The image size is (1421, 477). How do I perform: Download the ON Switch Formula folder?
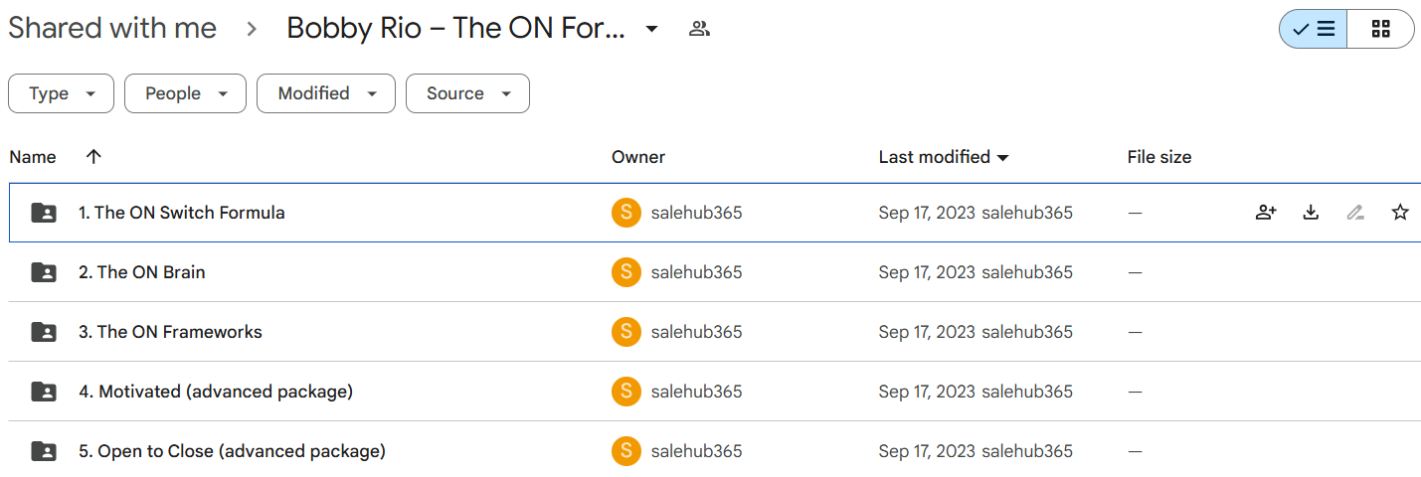tap(1311, 212)
